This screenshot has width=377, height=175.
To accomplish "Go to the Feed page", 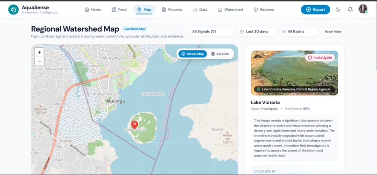I will (119, 10).
